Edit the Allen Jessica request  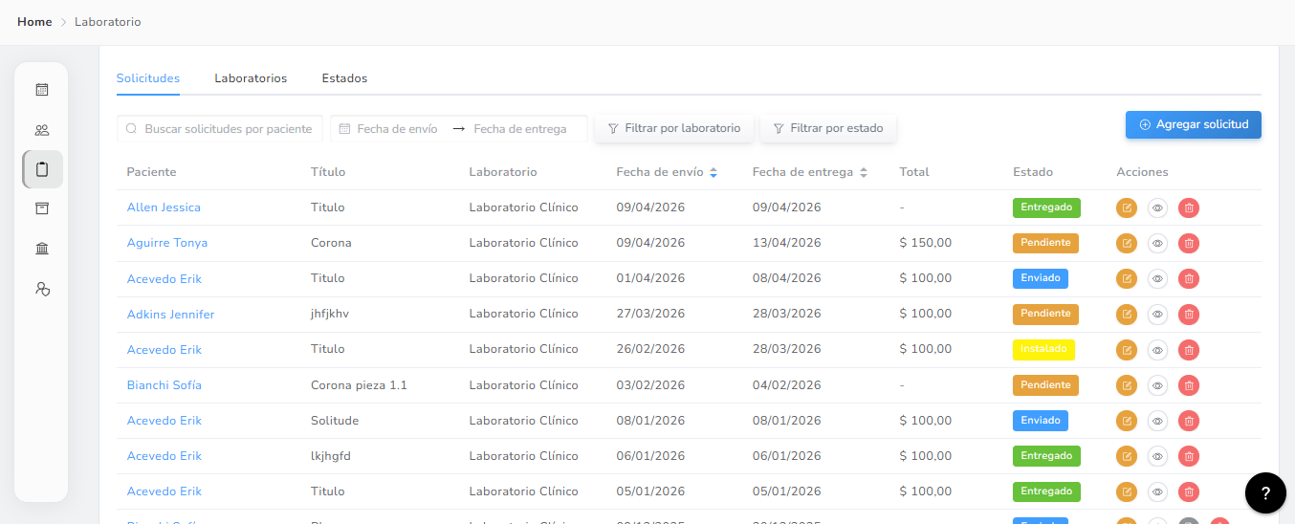click(x=1127, y=207)
